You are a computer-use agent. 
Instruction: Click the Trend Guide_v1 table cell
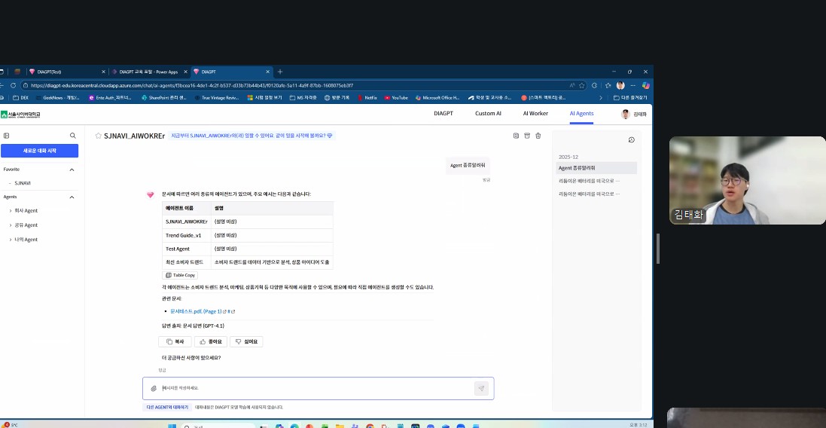pos(187,236)
